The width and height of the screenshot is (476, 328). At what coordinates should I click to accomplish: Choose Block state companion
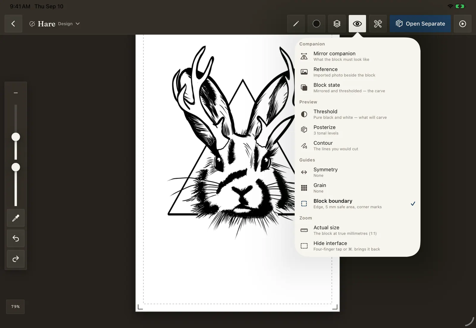click(x=357, y=88)
